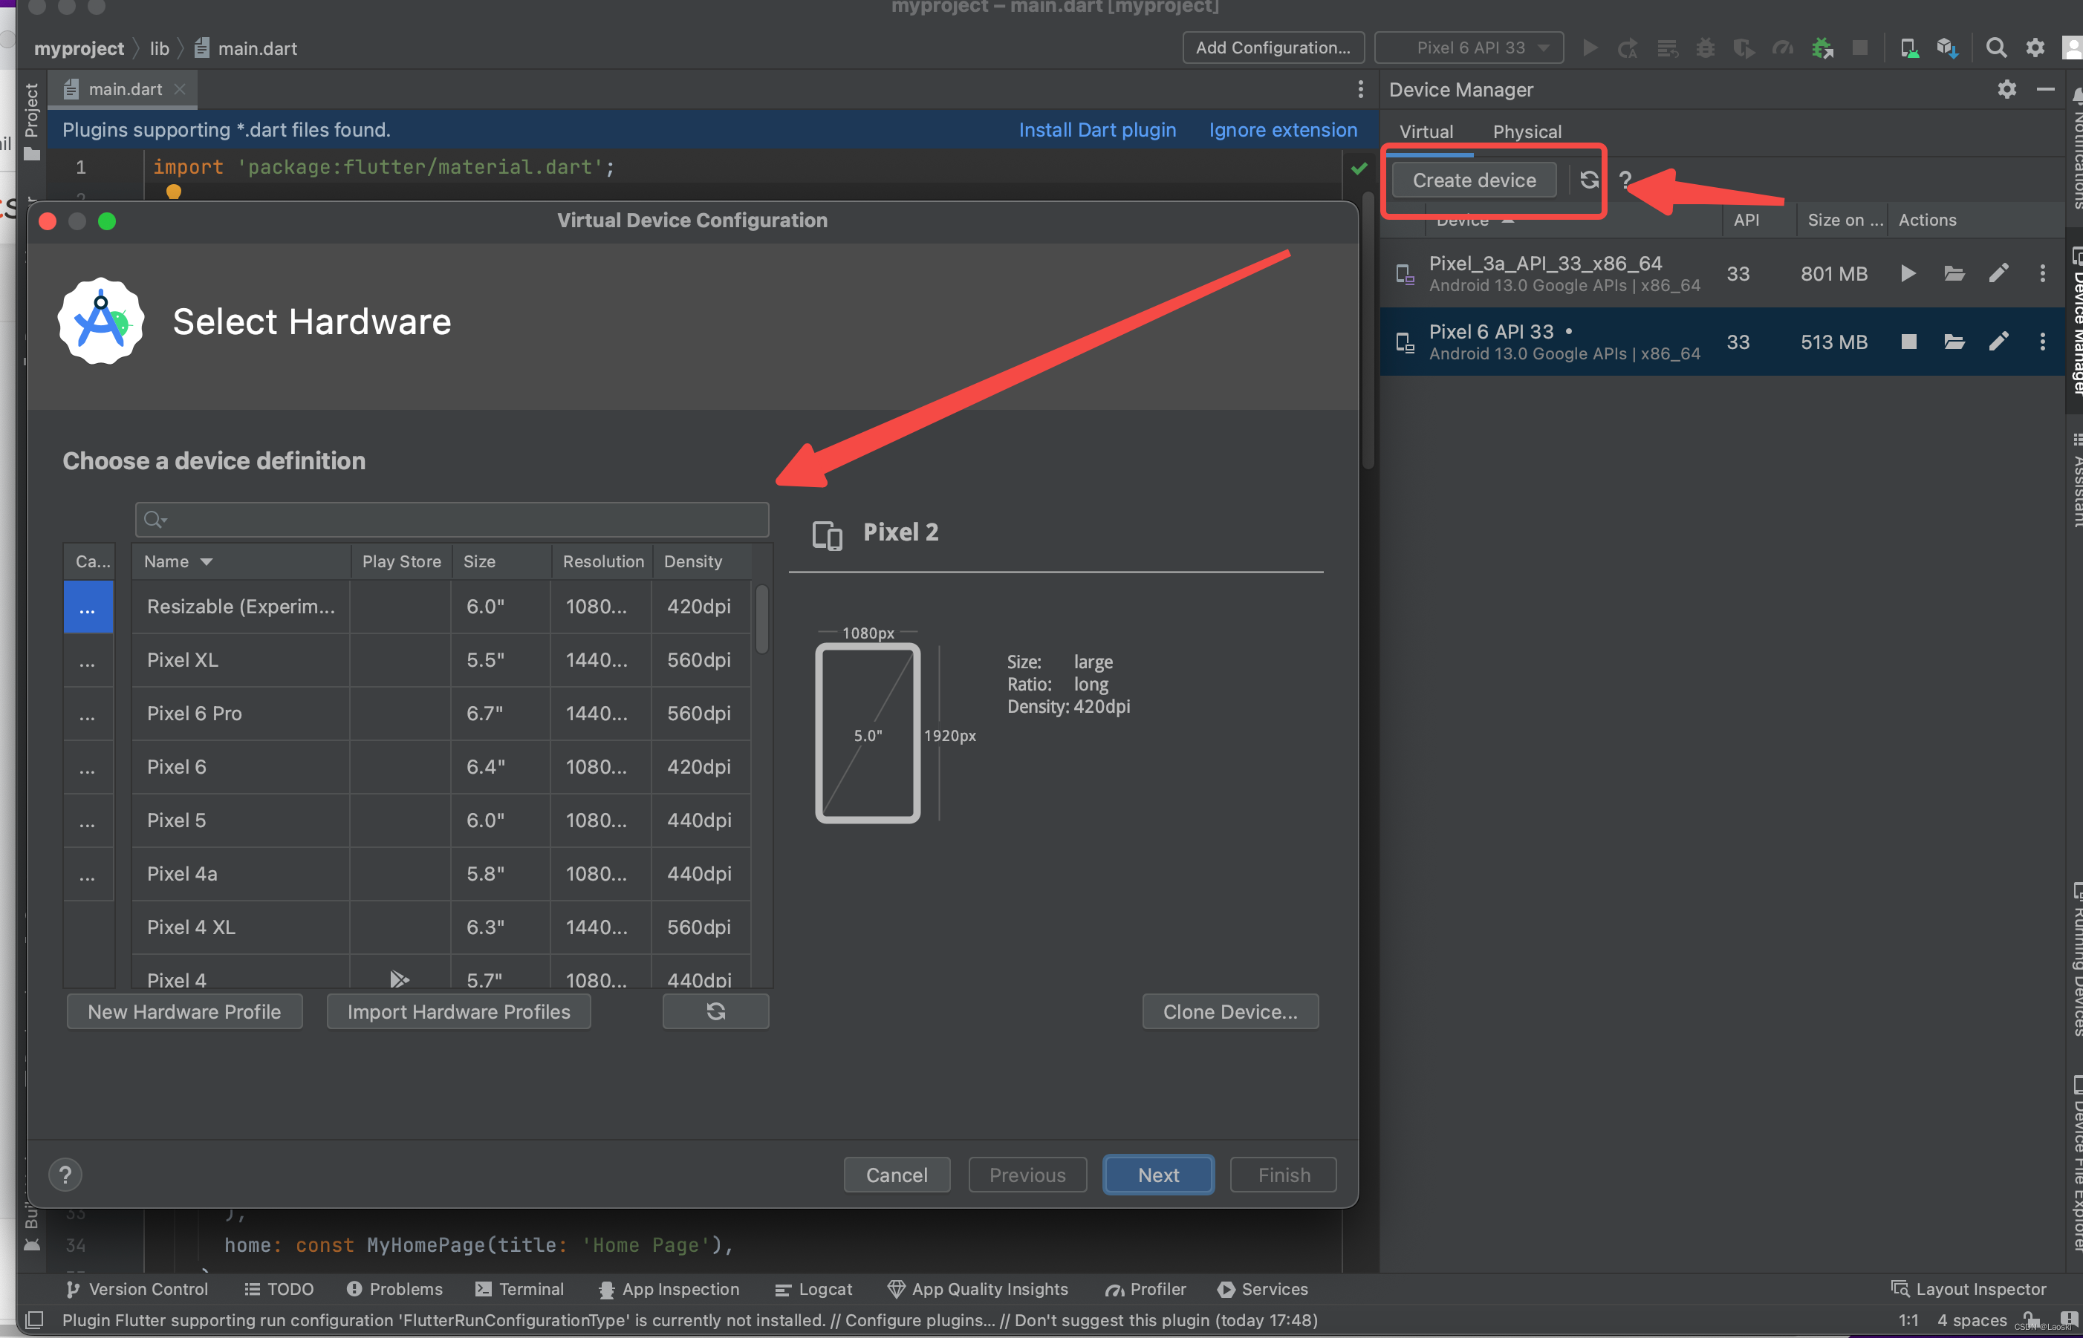Open Pixel 6 API 33 device dropdown

(x=1470, y=48)
